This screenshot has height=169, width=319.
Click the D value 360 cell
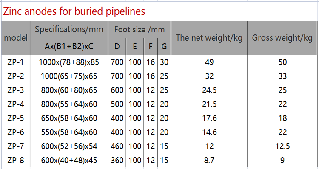[117, 160]
